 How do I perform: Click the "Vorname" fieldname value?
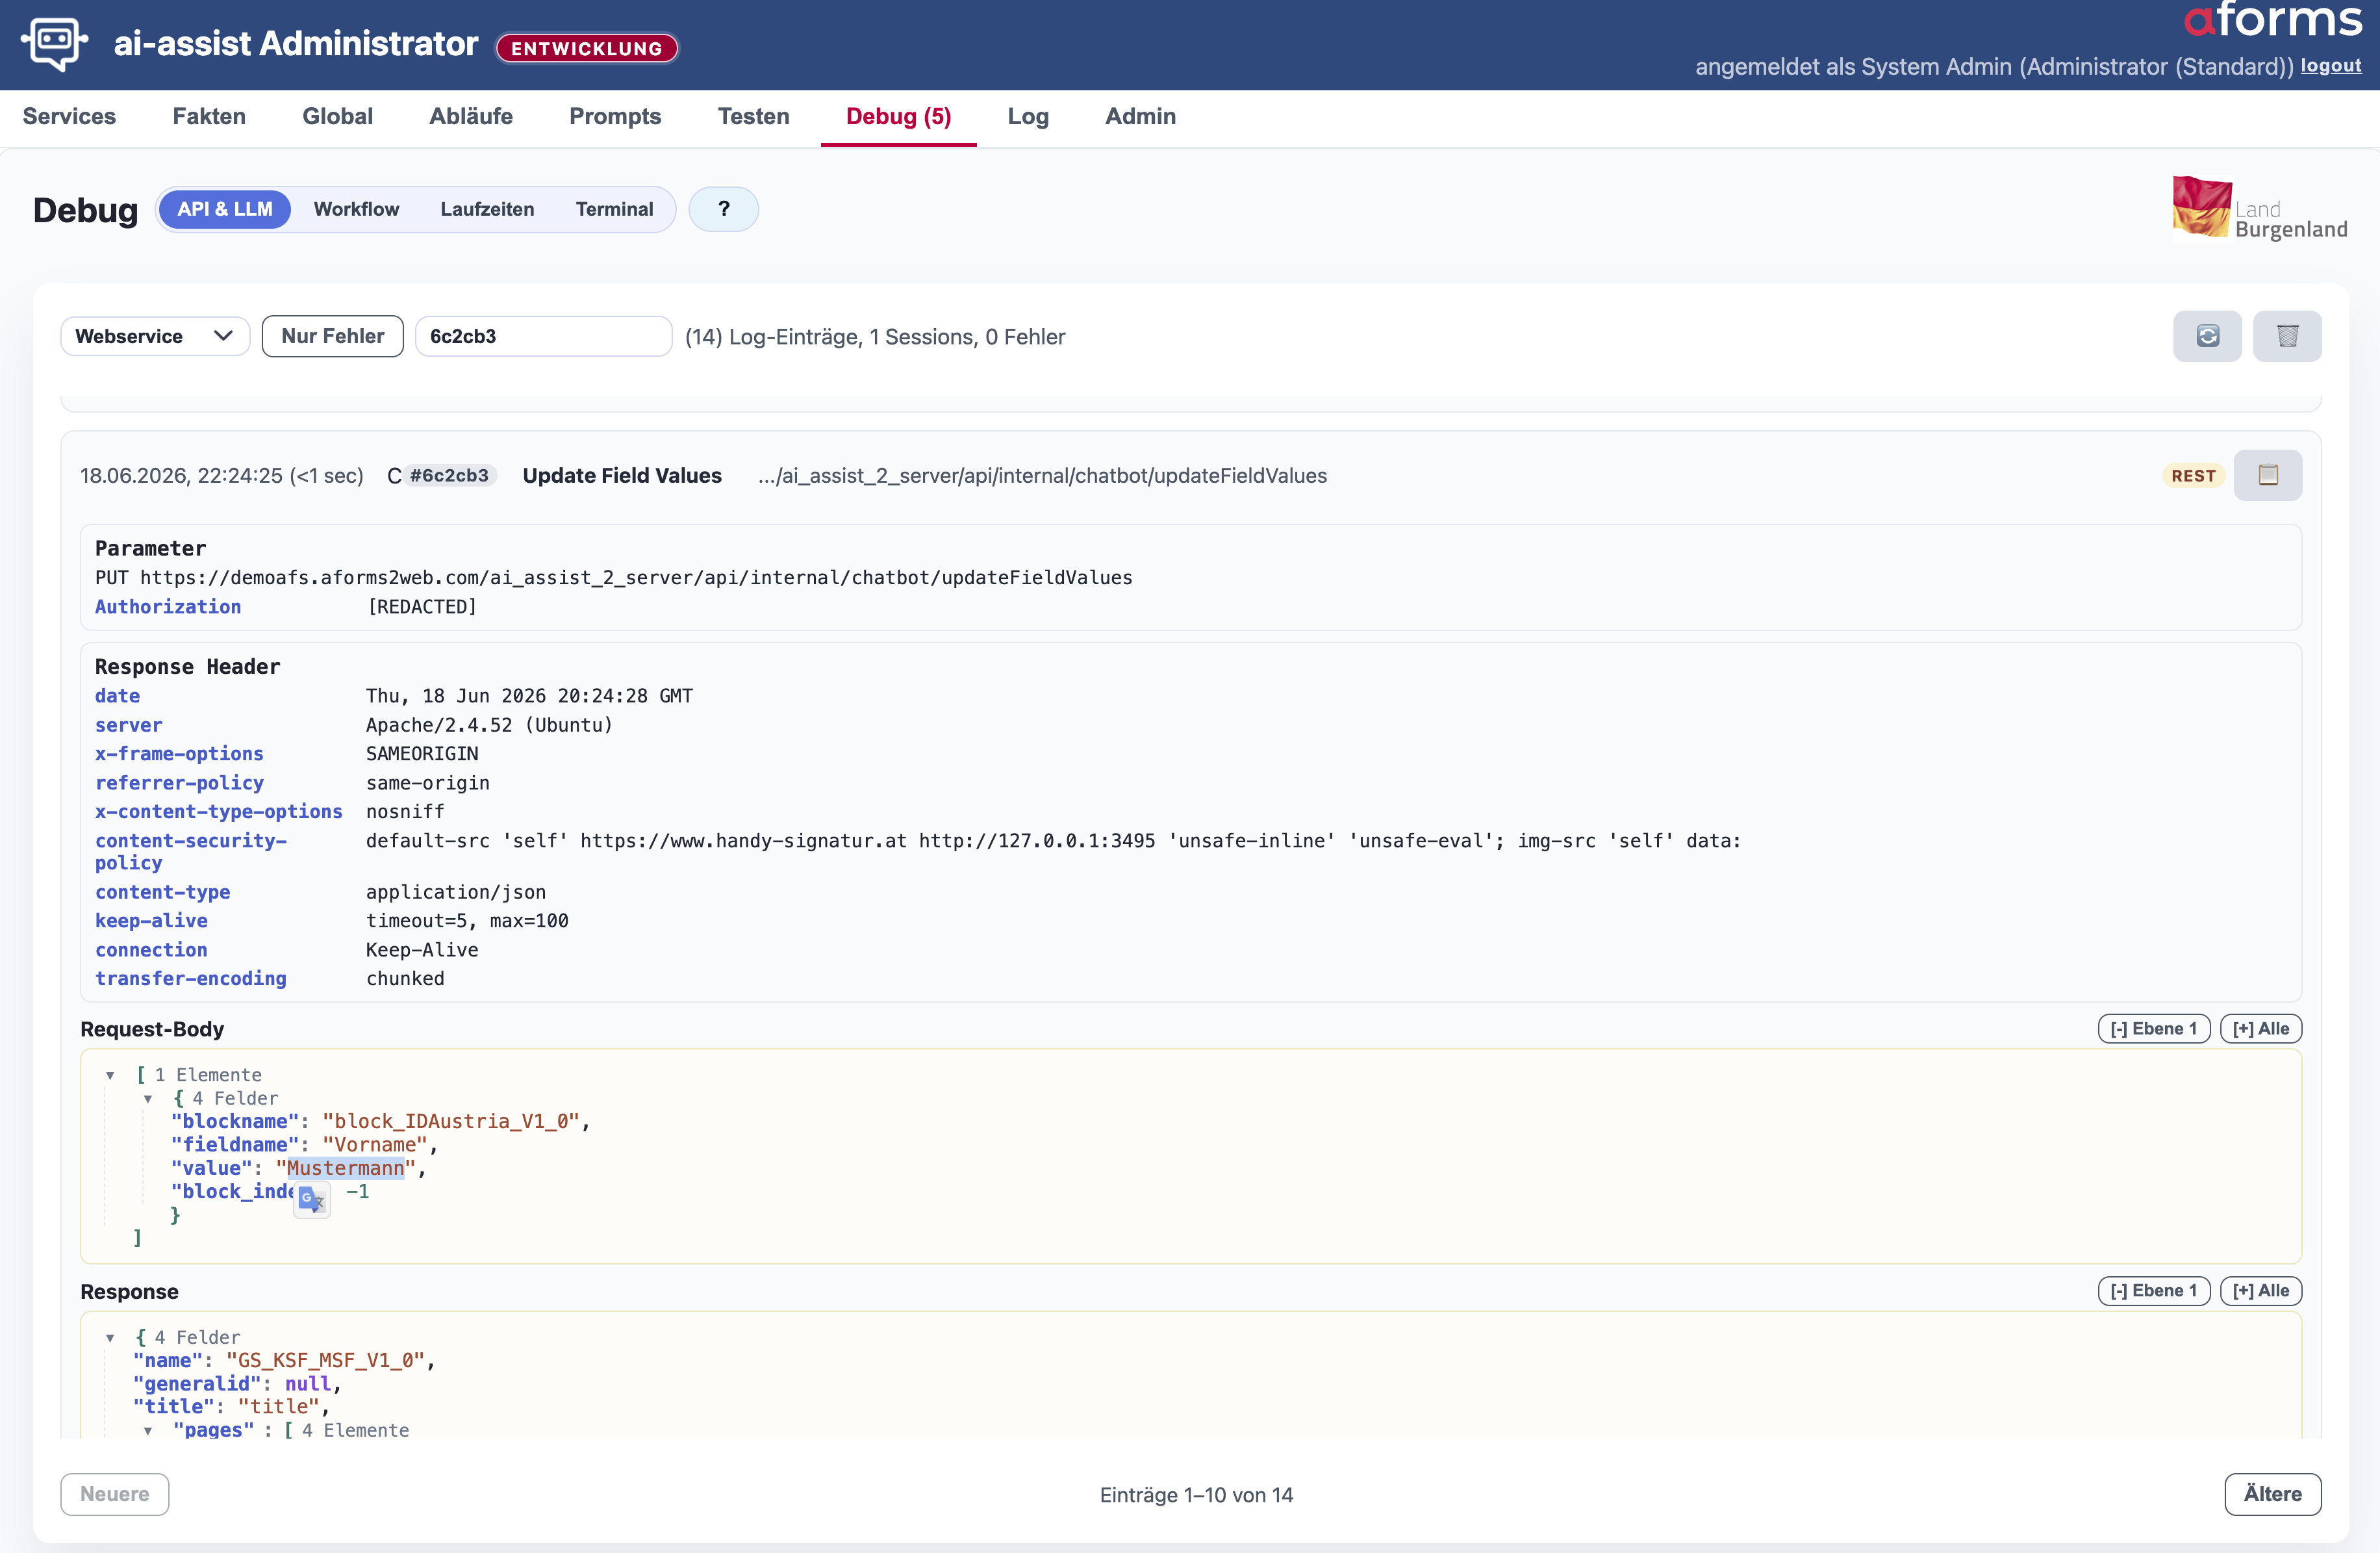[375, 1145]
